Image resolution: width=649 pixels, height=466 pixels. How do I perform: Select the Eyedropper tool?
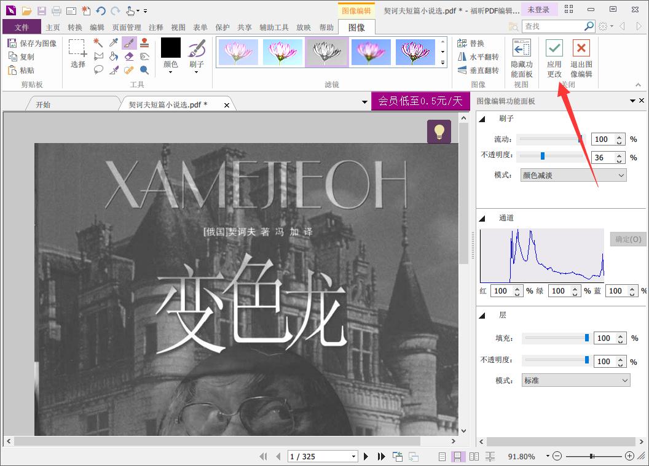(x=113, y=42)
